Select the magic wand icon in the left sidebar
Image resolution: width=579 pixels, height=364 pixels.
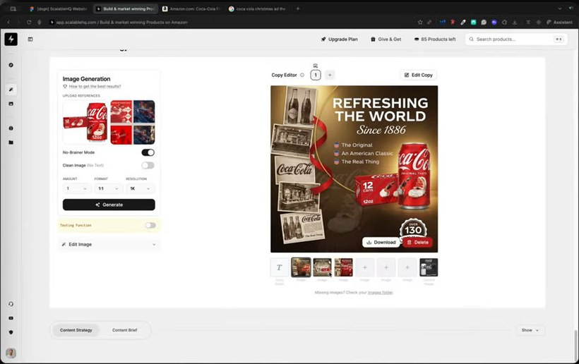click(x=11, y=90)
